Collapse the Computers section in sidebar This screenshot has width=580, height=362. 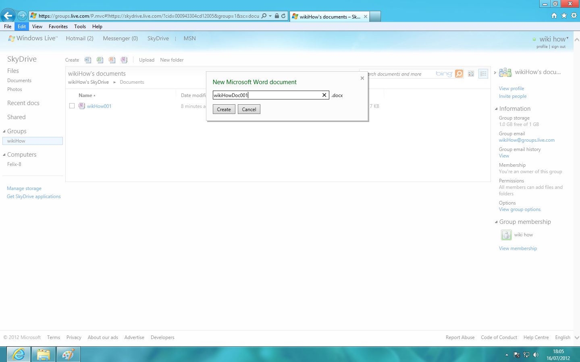click(4, 155)
